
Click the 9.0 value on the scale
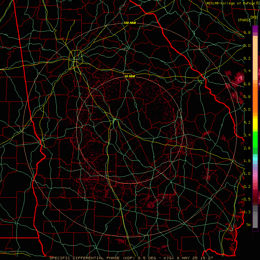click(x=247, y=45)
